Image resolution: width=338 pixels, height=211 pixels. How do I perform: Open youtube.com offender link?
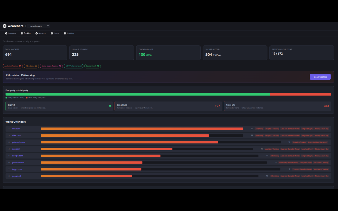coord(18,162)
